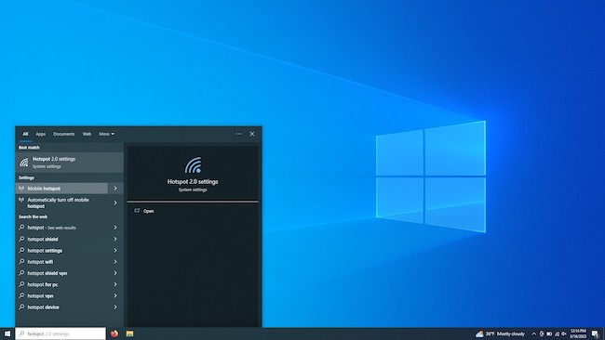Image resolution: width=605 pixels, height=340 pixels.
Task: Open the weather widget showing Mostly cloudy
Action: [500, 333]
